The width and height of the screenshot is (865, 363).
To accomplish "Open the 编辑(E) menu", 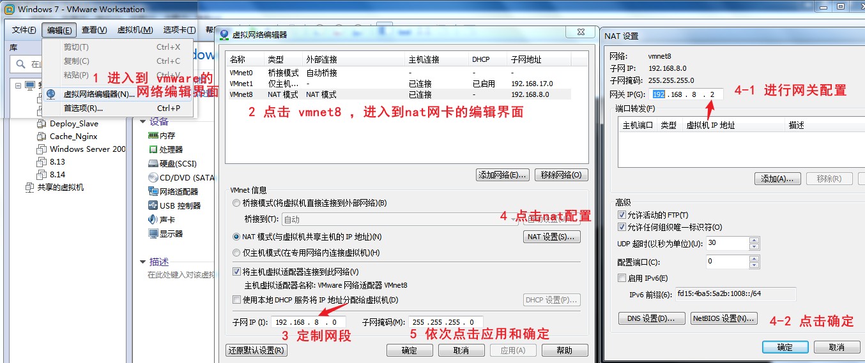I will (x=59, y=30).
